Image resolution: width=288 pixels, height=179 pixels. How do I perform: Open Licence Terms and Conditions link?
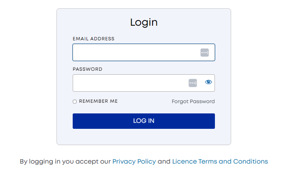coord(220,161)
